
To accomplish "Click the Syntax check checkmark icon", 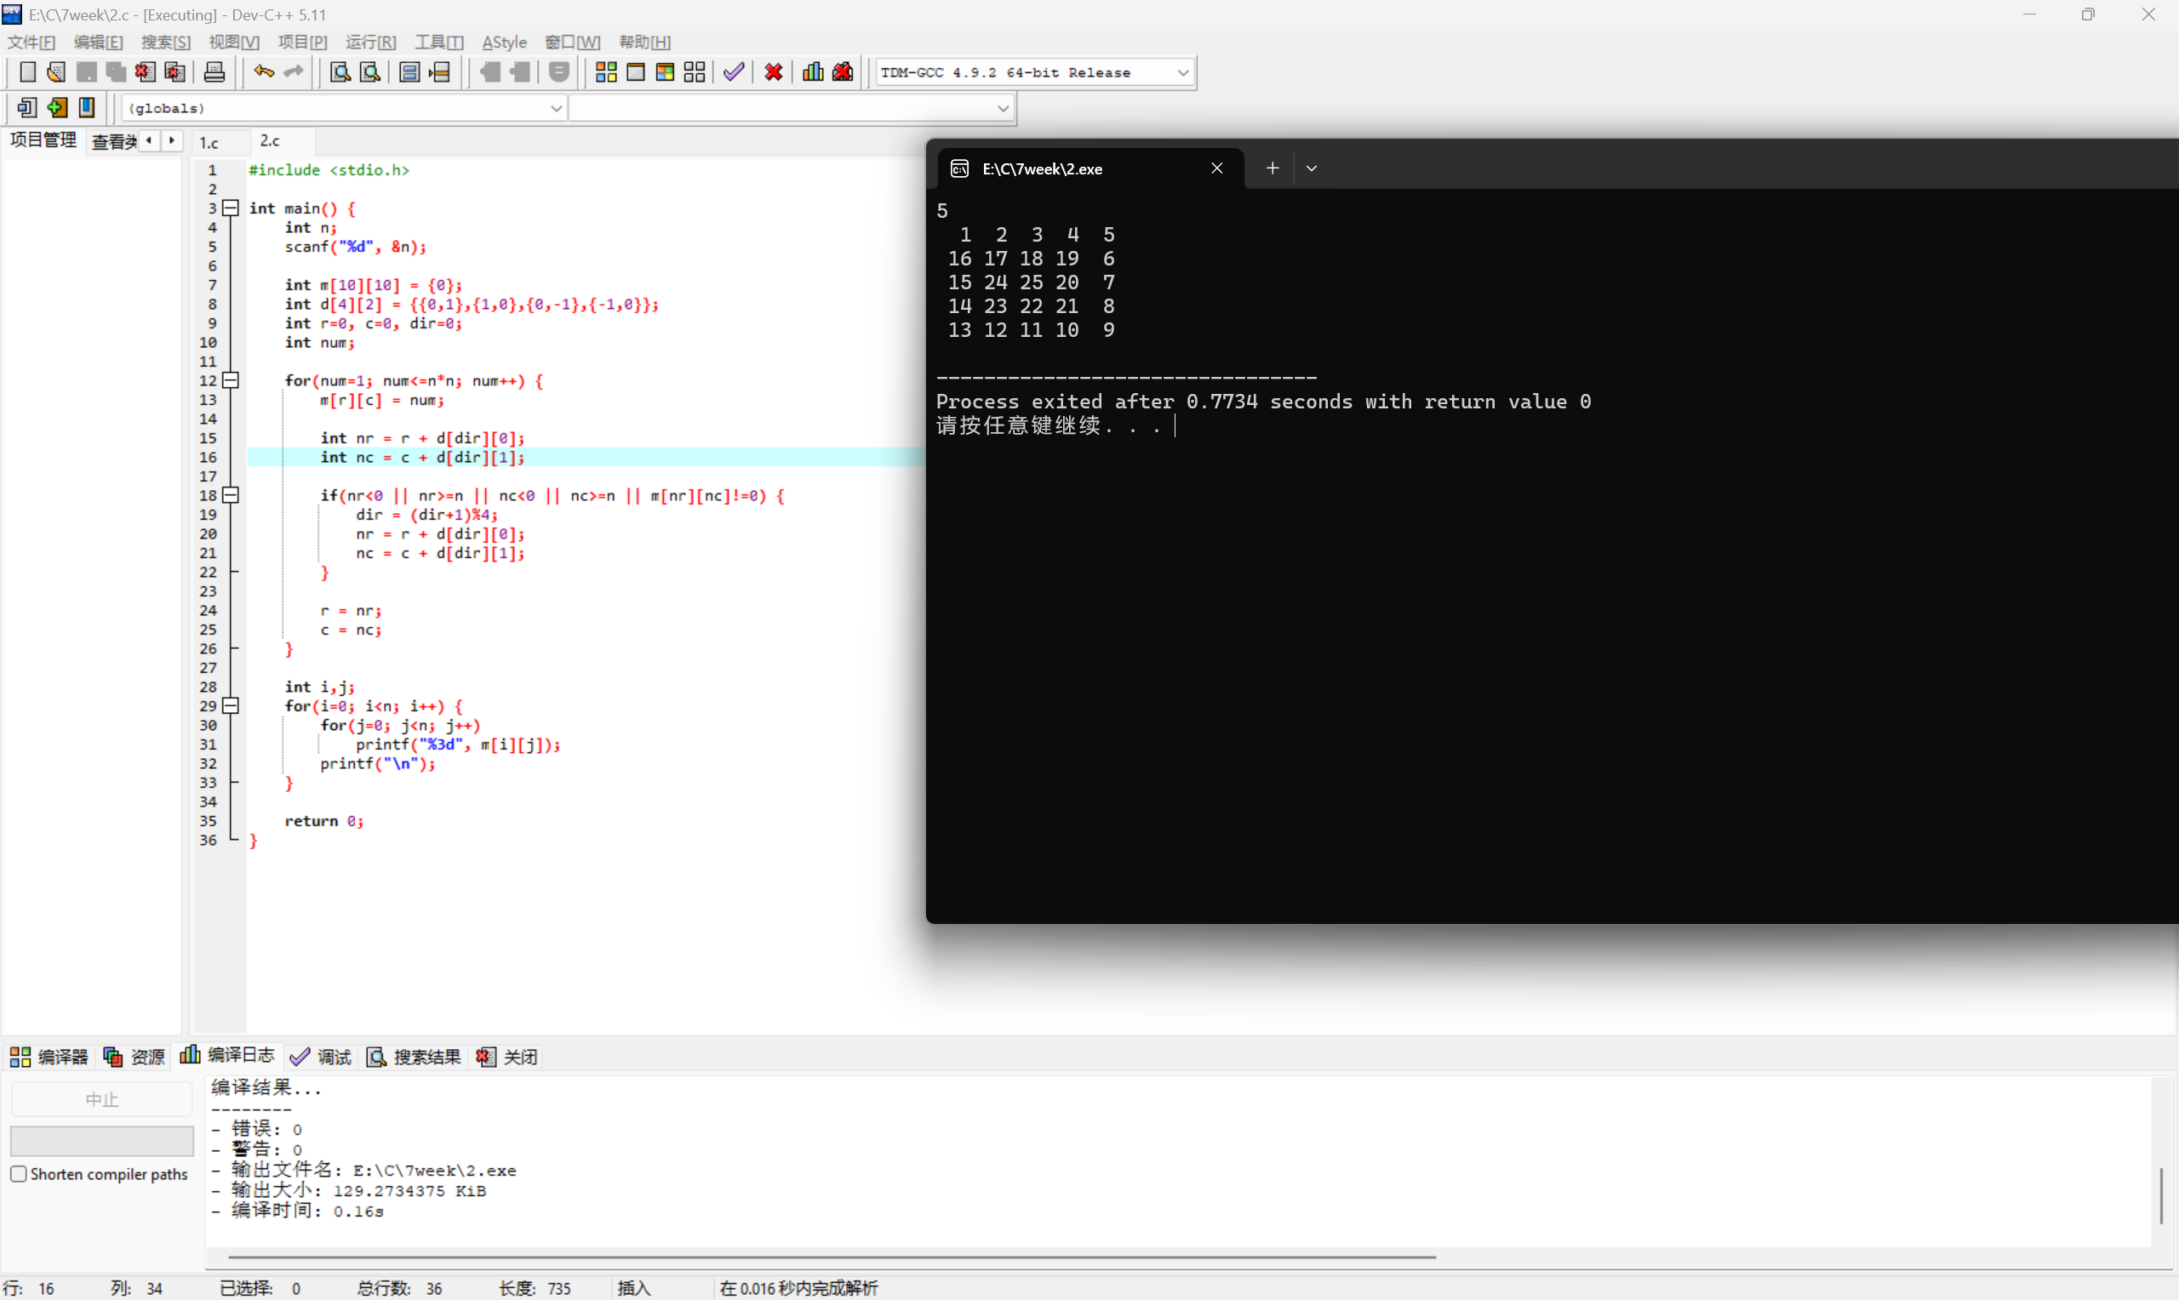I will 735,71.
